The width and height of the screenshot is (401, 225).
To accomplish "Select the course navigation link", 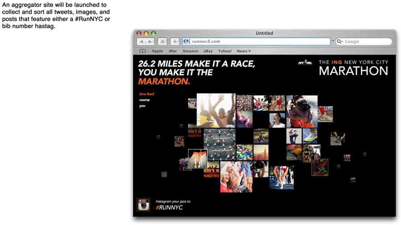I will pyautogui.click(x=144, y=100).
